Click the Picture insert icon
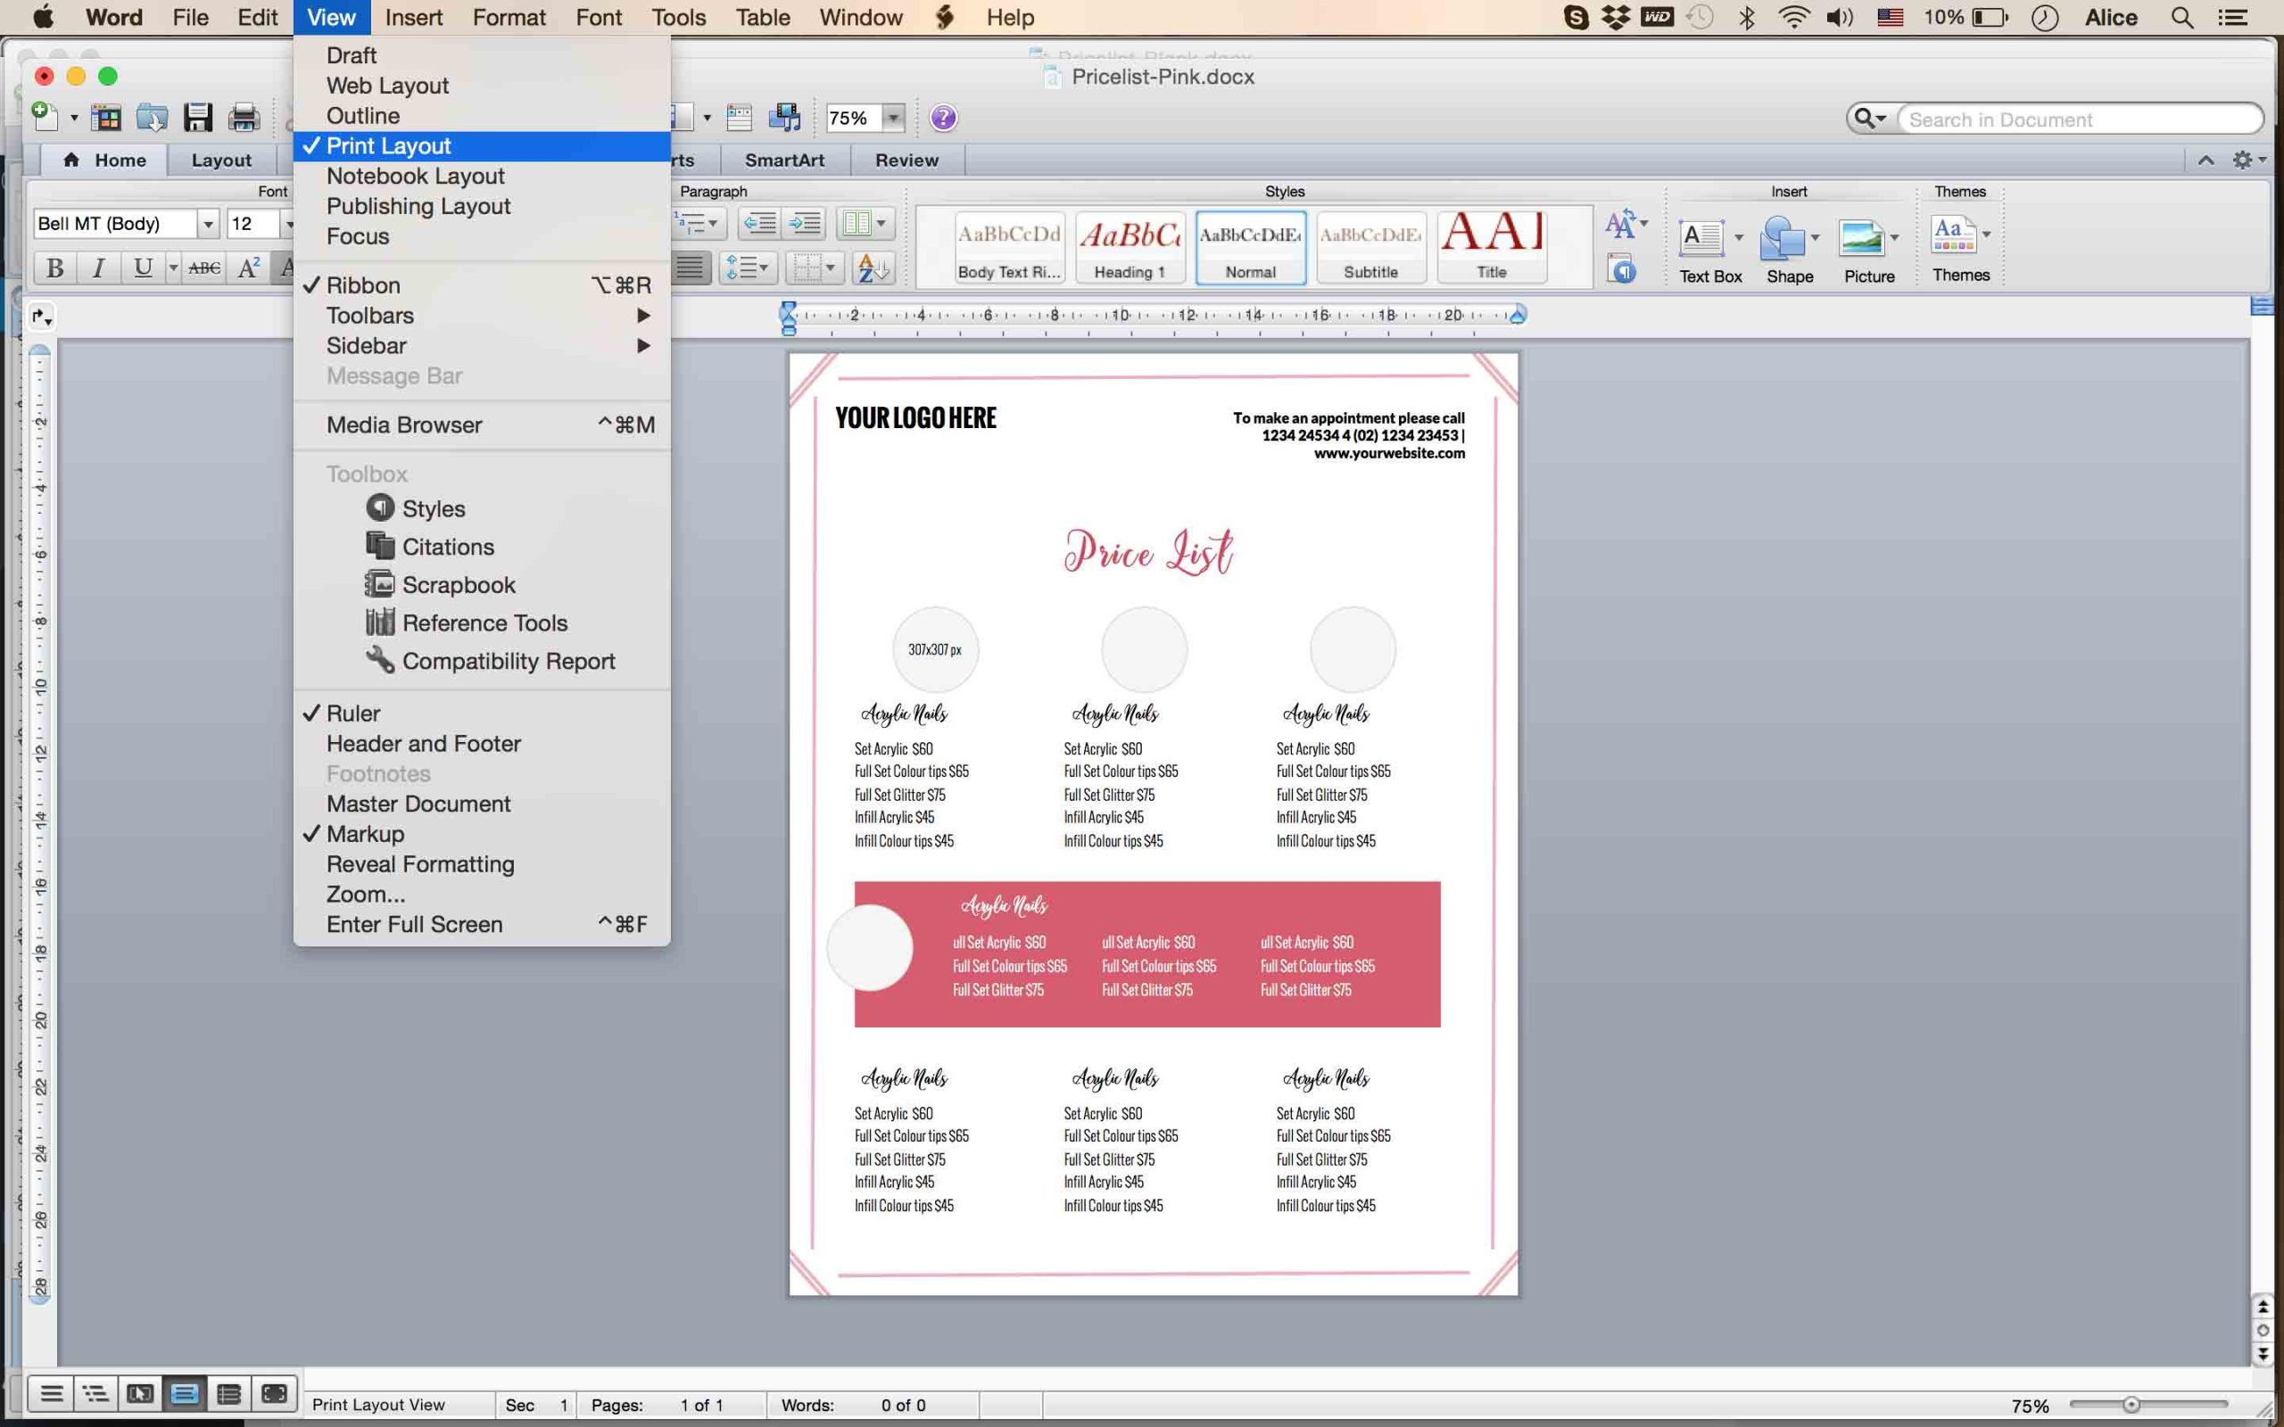 (1861, 238)
